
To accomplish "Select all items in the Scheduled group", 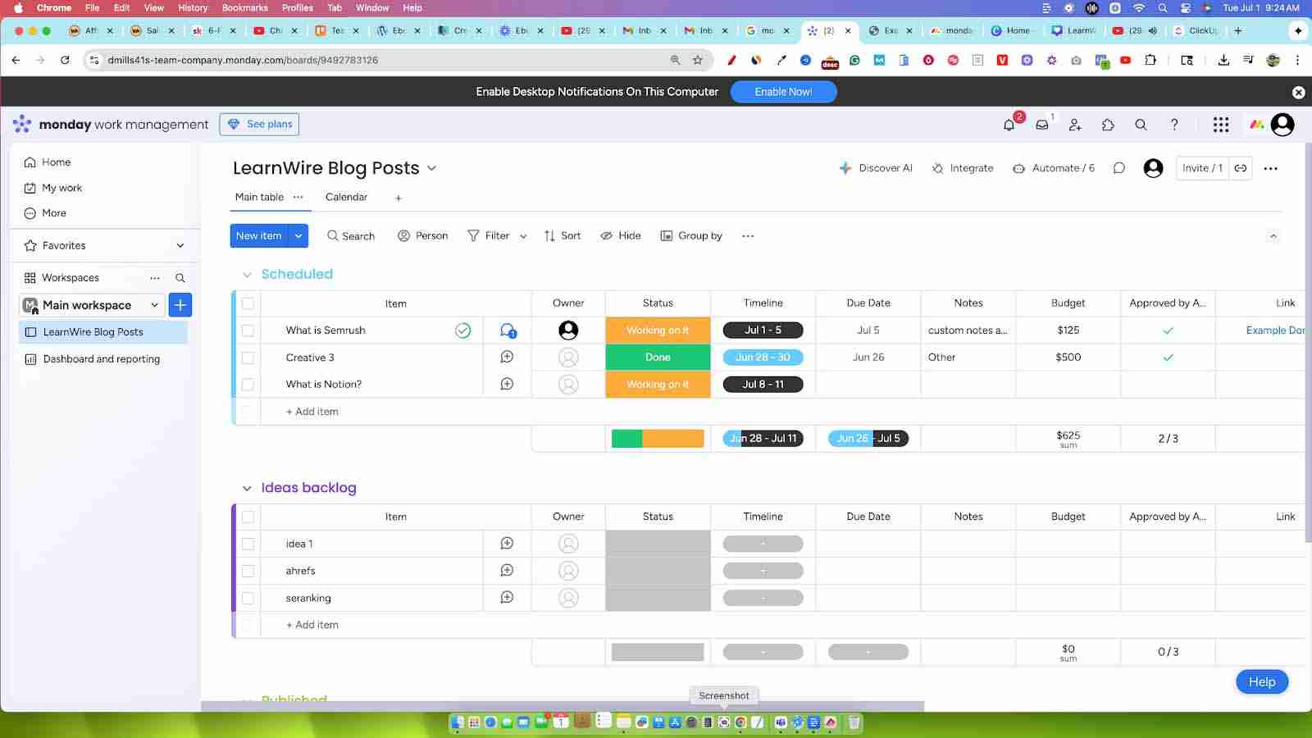I will (248, 303).
